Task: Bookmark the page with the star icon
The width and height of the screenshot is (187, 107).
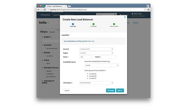Action: pos(145,10)
